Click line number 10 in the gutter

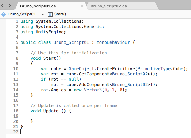(x=16, y=69)
